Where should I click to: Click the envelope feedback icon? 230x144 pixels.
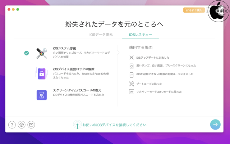point(31,125)
